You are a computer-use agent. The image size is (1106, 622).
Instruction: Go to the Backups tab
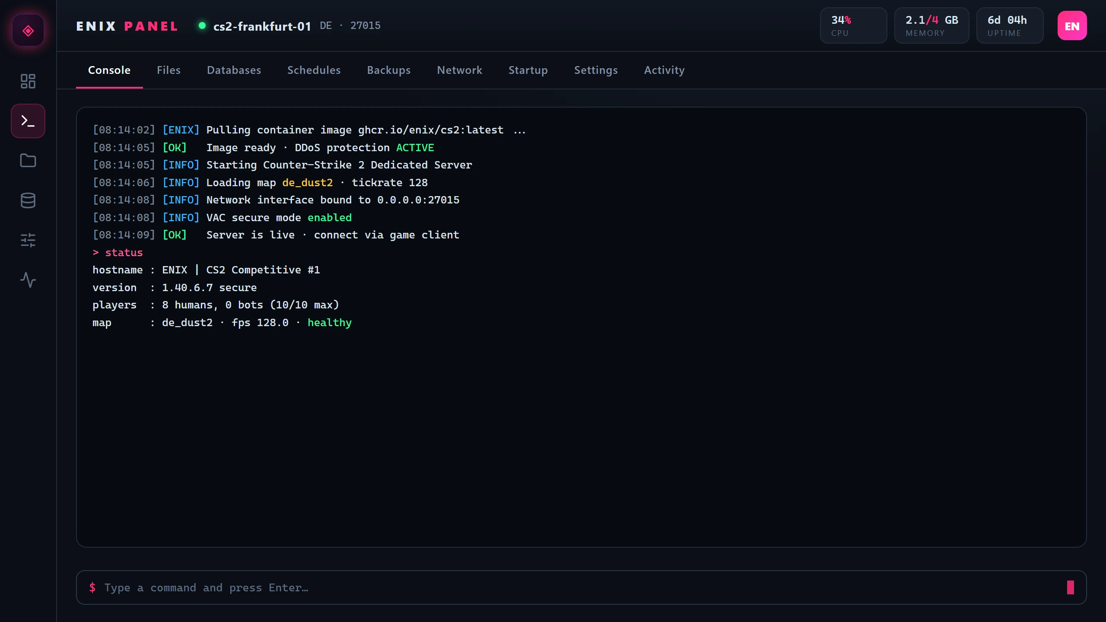click(x=389, y=70)
